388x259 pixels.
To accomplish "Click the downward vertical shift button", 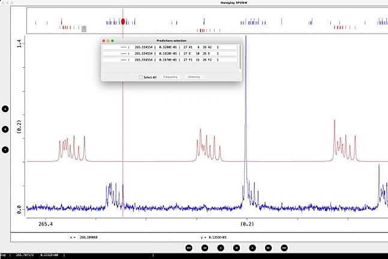I will click(5, 150).
